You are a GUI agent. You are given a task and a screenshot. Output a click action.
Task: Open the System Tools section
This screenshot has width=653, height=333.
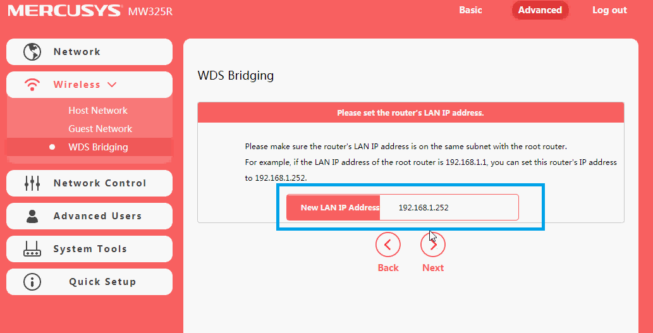coord(90,249)
